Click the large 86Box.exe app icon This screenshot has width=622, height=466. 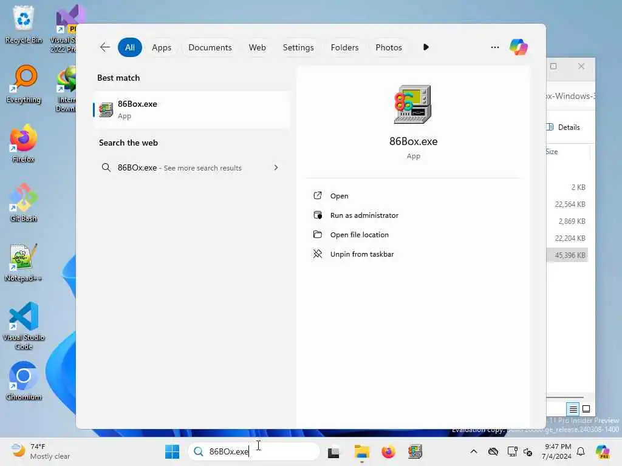point(413,104)
